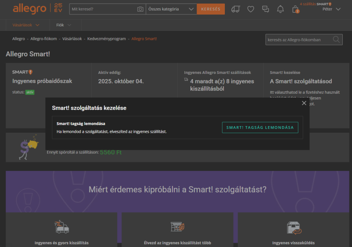Click the Allegro Smart! page heading

(x=28, y=54)
